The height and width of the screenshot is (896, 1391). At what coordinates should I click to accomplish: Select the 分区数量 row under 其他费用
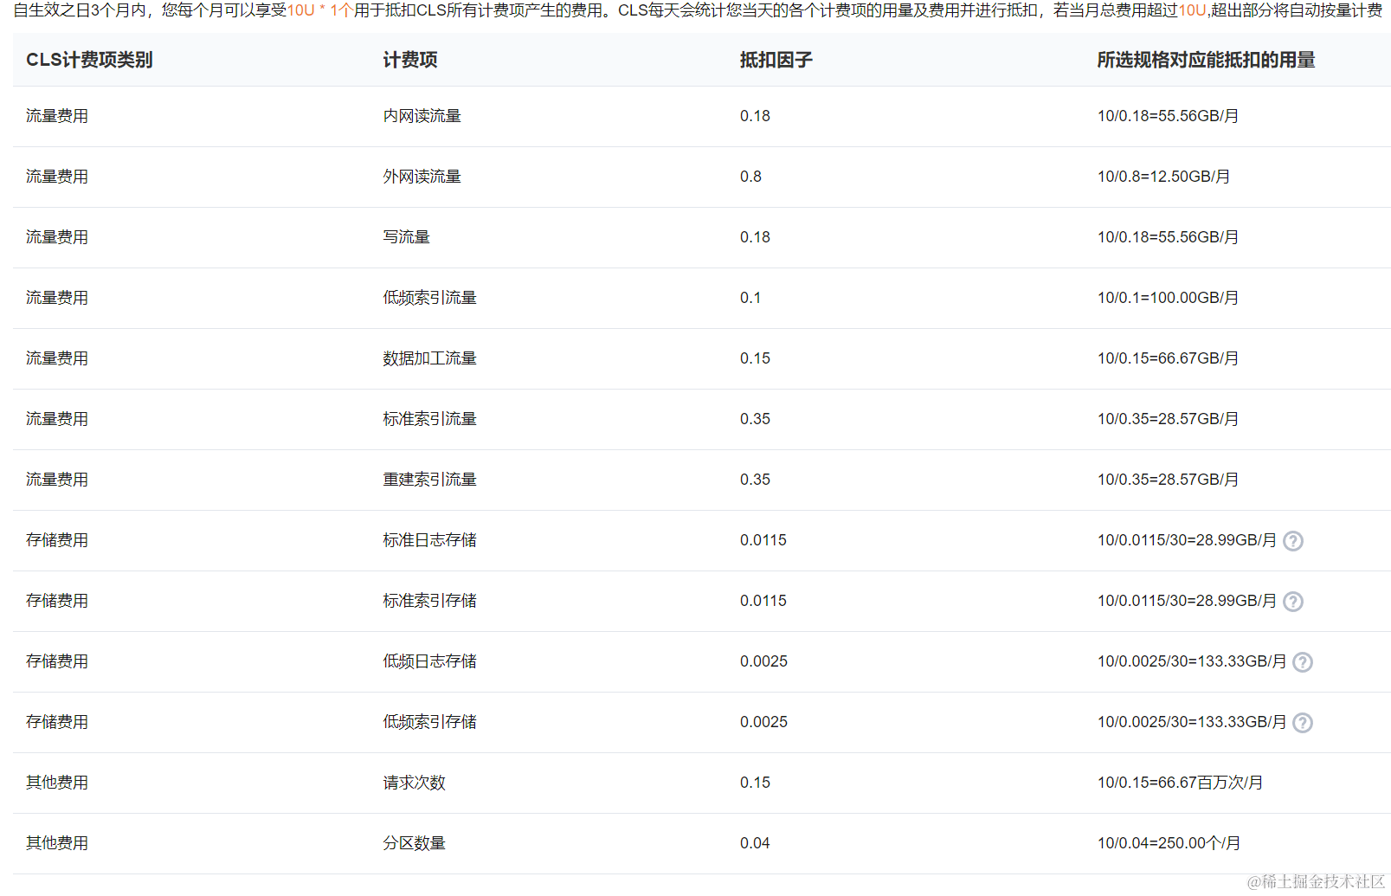coord(414,842)
